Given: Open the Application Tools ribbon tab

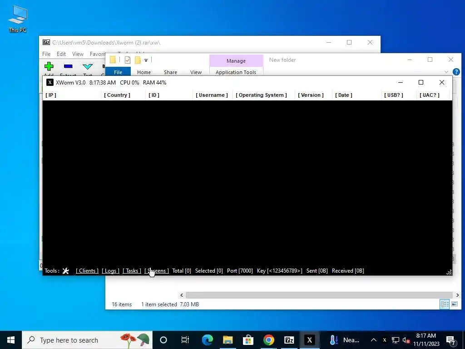Looking at the screenshot, I should point(236,72).
